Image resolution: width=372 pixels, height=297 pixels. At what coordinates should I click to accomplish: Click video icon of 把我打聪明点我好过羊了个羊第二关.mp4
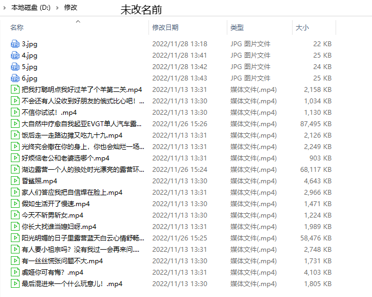tap(15, 89)
